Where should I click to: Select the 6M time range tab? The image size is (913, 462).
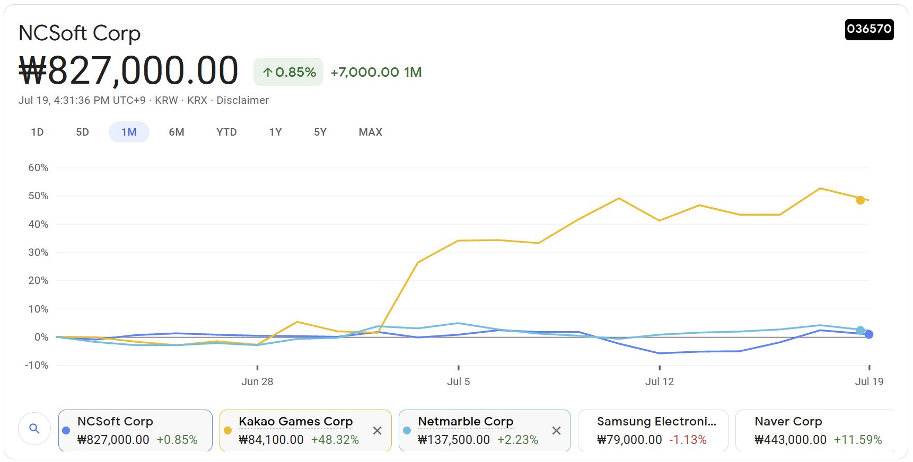(177, 132)
